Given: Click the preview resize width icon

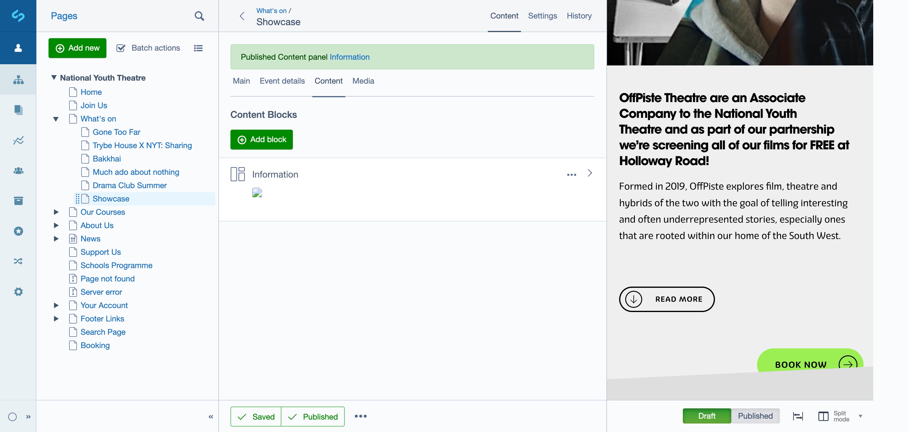Looking at the screenshot, I should pos(797,416).
